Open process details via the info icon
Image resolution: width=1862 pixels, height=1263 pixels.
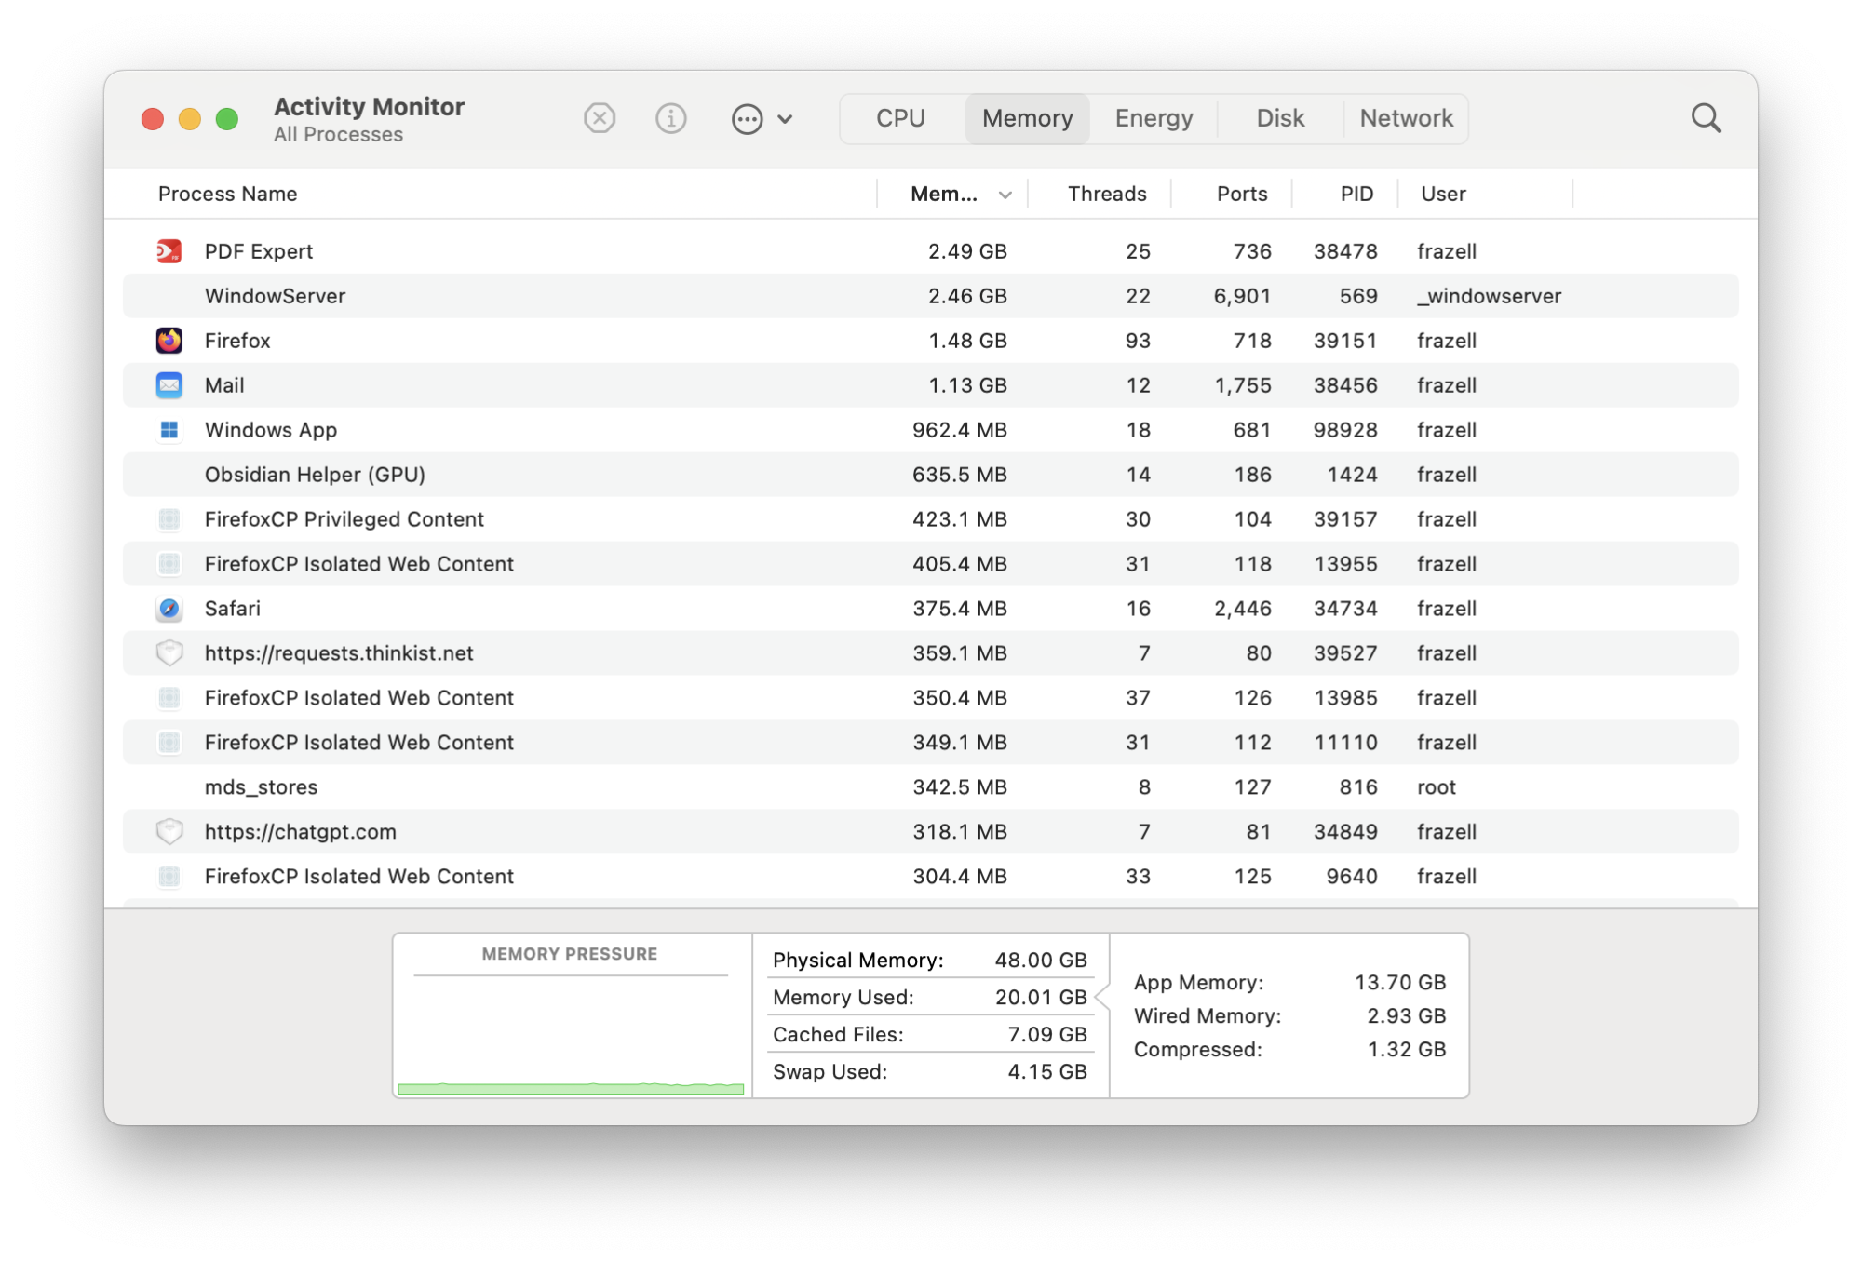point(670,118)
